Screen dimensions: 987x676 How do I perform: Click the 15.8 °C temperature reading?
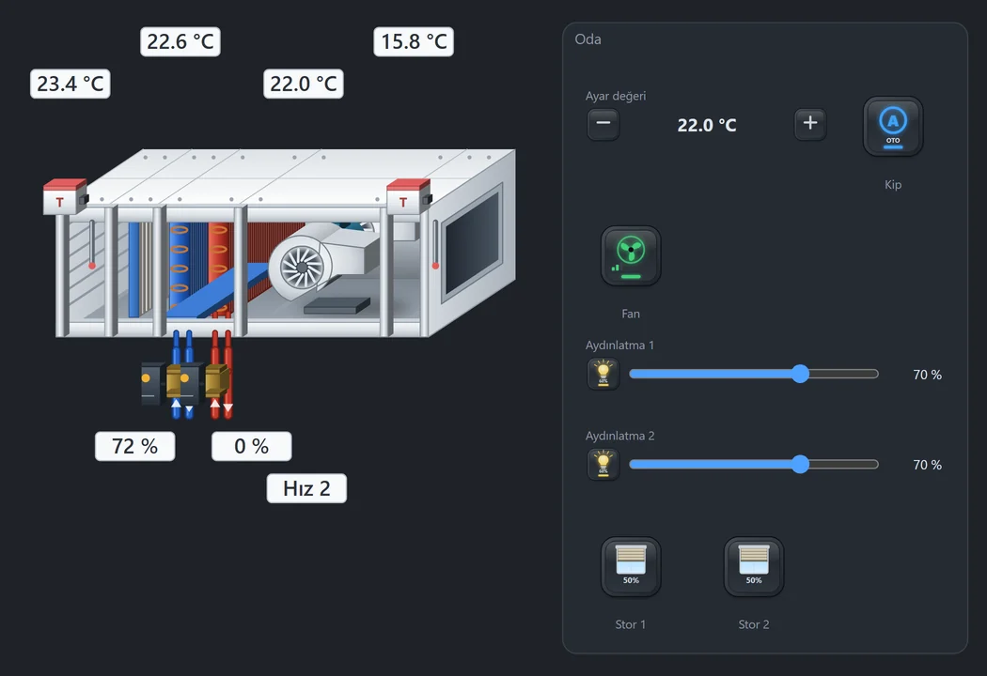pyautogui.click(x=414, y=41)
